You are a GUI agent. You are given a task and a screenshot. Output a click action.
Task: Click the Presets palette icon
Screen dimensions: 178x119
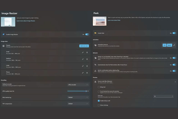coord(4,46)
